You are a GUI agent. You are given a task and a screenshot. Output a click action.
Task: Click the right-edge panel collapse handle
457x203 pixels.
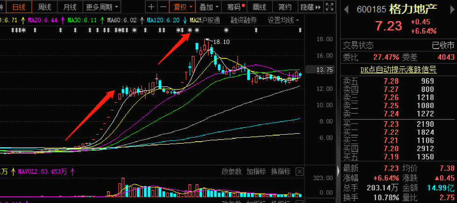pyautogui.click(x=337, y=170)
